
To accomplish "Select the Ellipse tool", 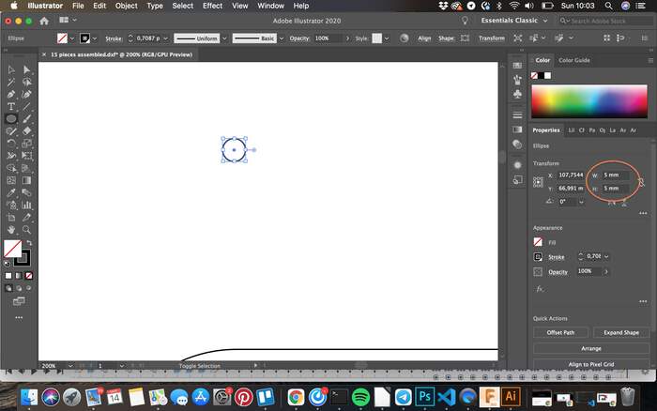I will (x=11, y=118).
